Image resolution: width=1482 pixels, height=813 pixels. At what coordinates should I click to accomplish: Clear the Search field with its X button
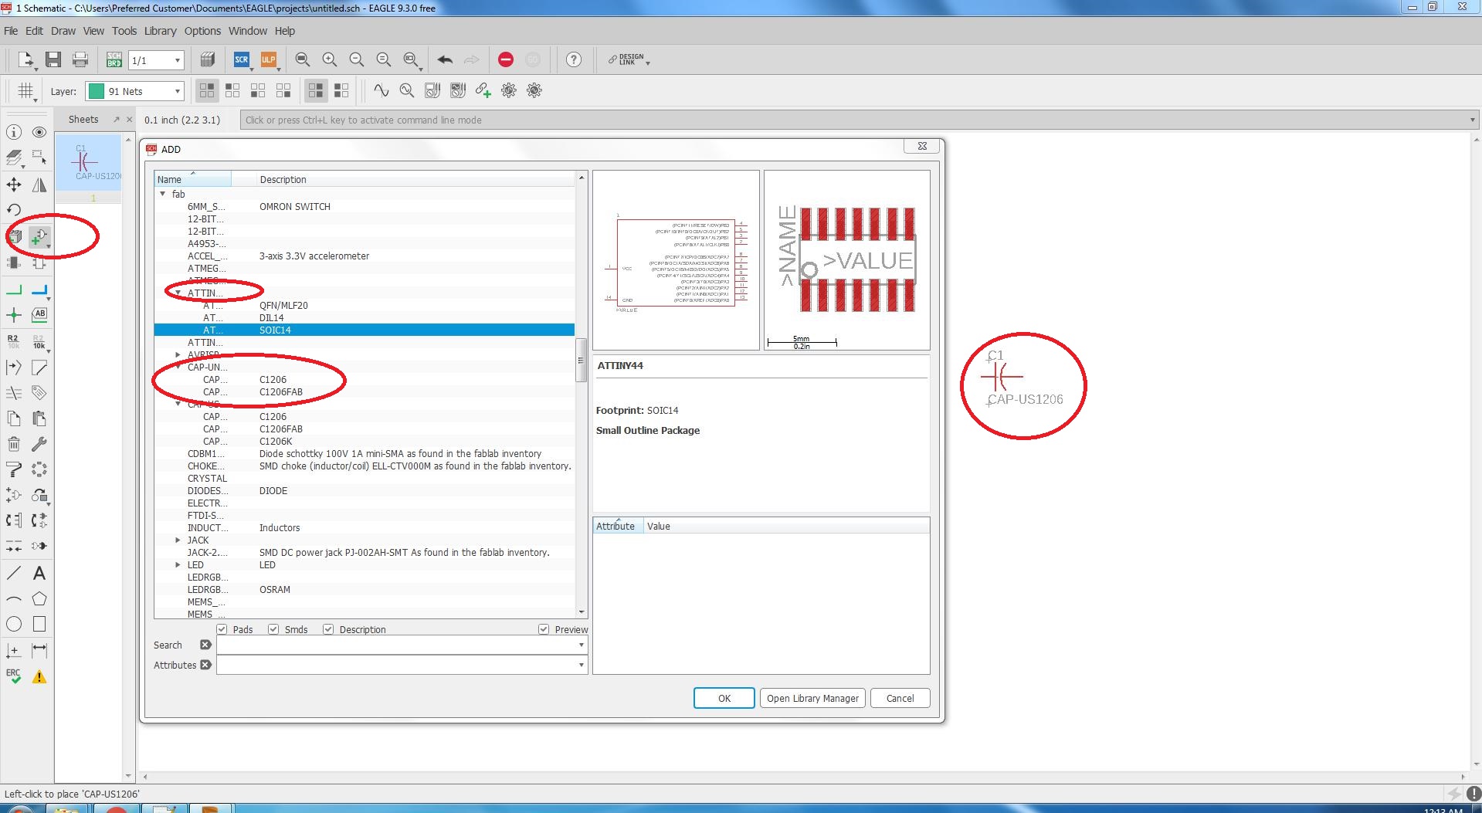click(x=205, y=645)
